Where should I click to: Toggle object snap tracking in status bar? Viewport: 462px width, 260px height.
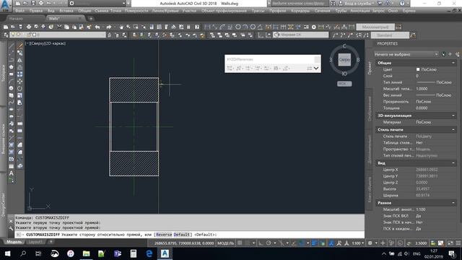tap(294, 243)
